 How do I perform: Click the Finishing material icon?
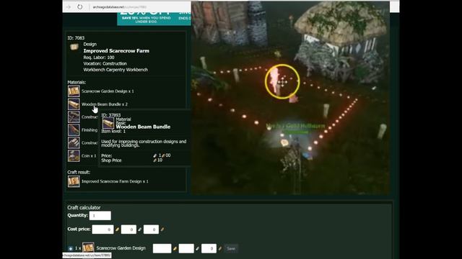[x=74, y=130]
